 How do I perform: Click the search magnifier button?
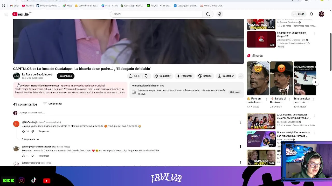click(208, 14)
